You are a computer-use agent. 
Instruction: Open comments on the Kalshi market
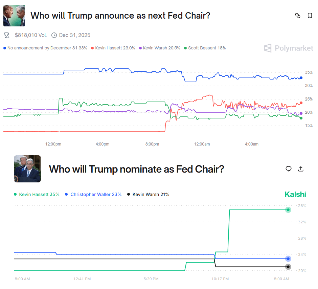tap(289, 169)
